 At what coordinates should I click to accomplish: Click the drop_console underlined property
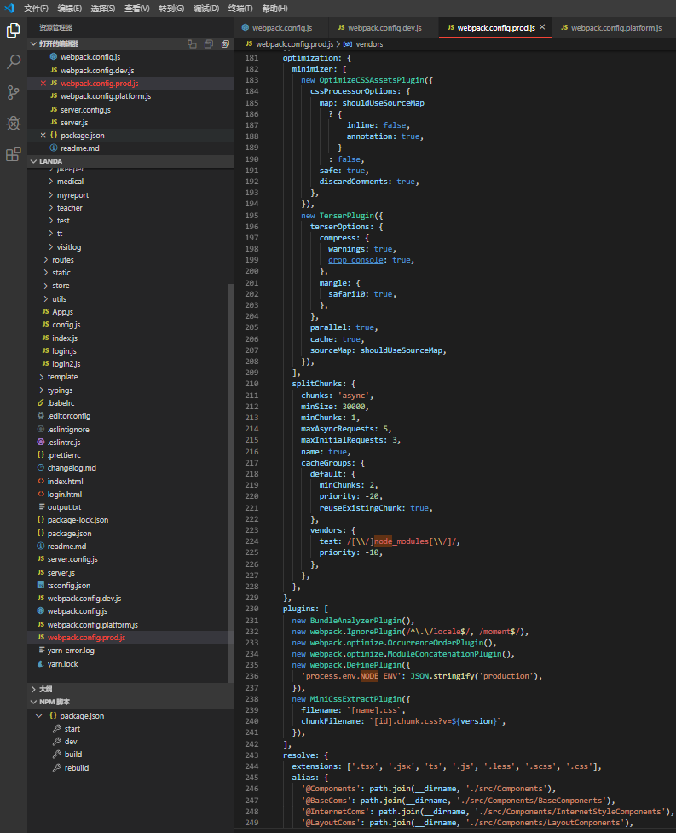point(355,260)
